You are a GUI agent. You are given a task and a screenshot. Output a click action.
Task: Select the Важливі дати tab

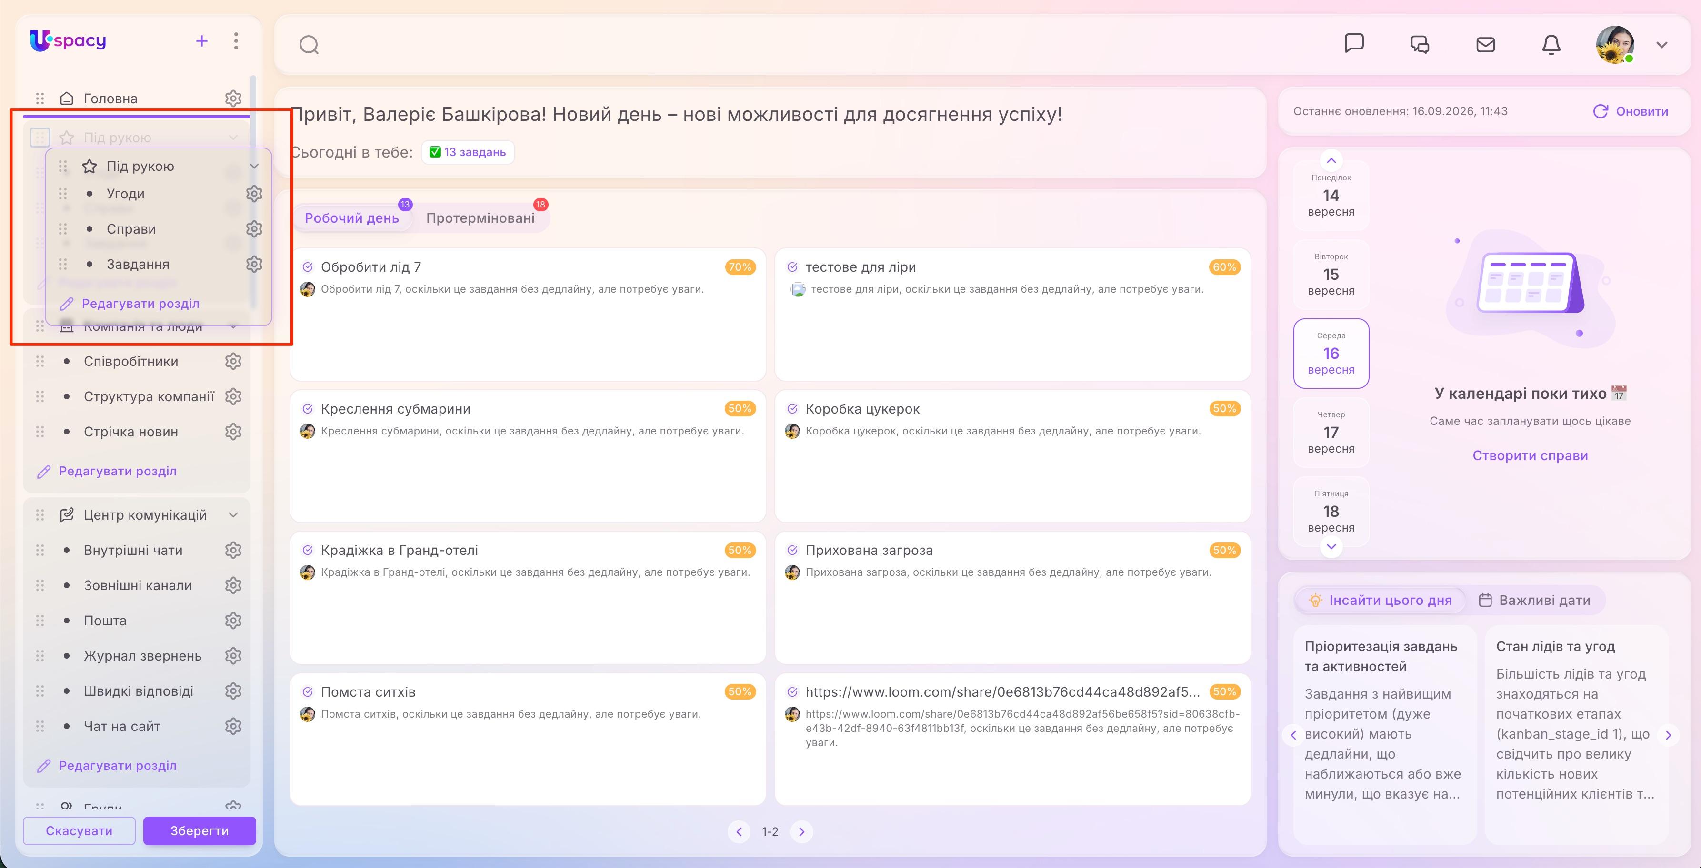click(1535, 600)
